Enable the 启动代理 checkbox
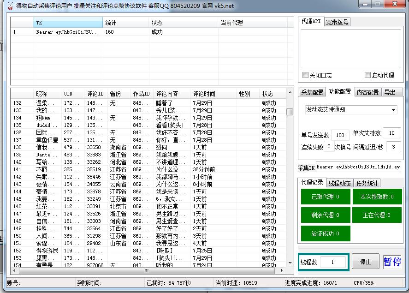 tap(368, 75)
